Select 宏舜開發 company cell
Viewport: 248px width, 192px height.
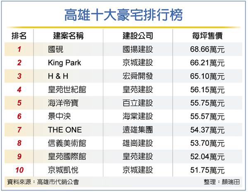138,76
